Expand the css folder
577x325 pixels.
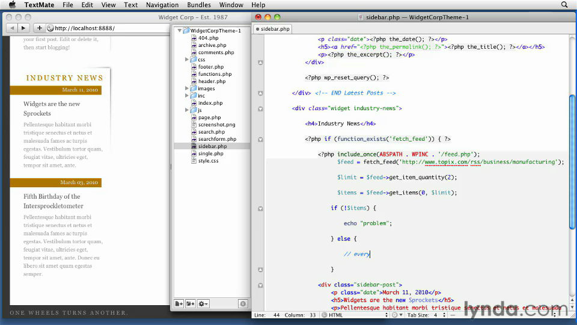tap(186, 60)
